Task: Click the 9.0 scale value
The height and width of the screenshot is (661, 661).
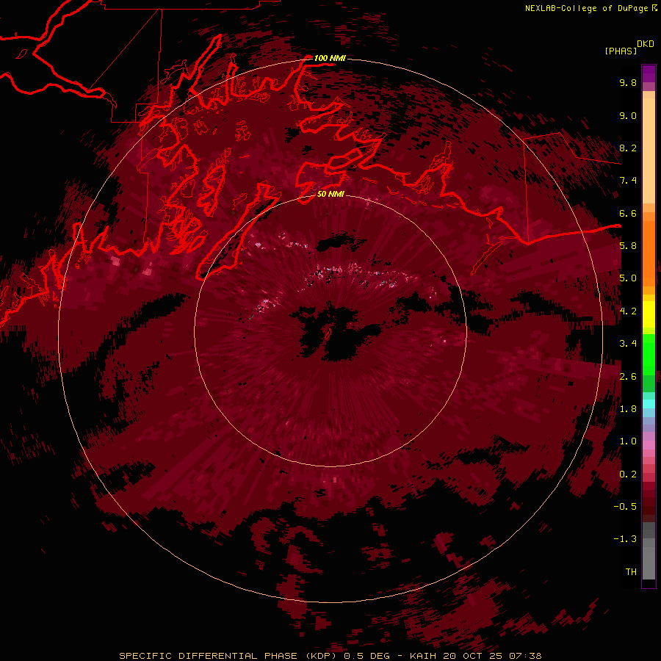Action: pos(628,115)
